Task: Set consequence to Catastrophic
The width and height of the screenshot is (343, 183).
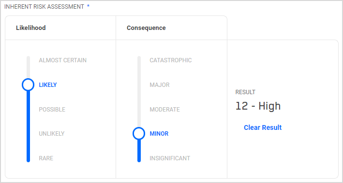Action: [171, 60]
